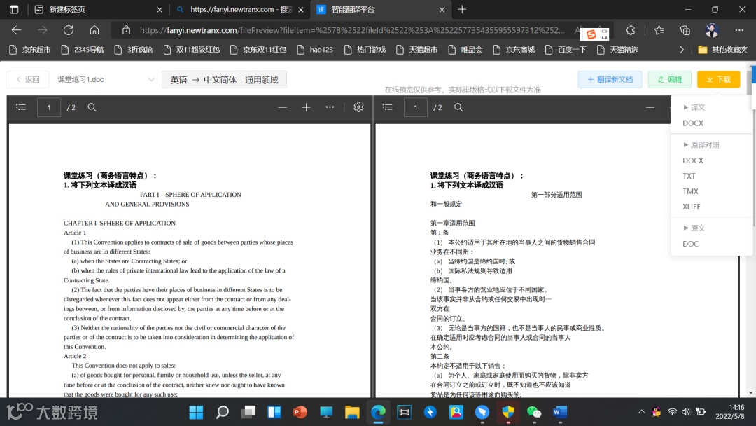Screen dimensions: 756x426
Task: Close the 智能翻译平台 tab
Action: [442, 9]
